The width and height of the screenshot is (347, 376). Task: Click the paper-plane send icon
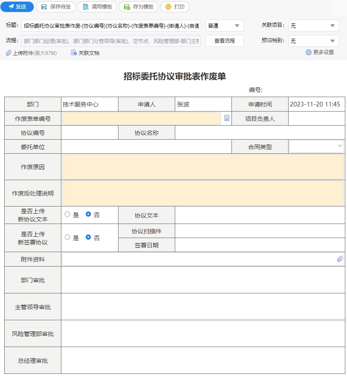click(11, 6)
